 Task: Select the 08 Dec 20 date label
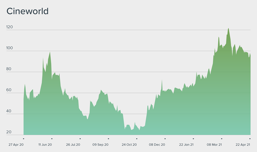pos(157,144)
